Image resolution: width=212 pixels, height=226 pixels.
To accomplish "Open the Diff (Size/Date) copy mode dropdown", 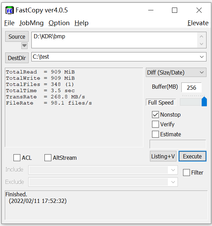I will tap(176, 72).
